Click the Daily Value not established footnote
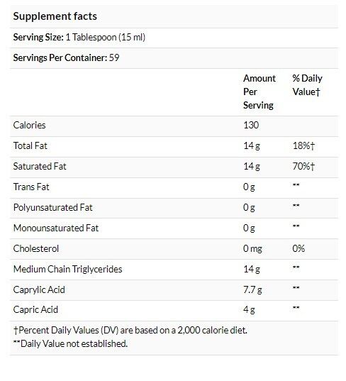The height and width of the screenshot is (381, 346). (70, 344)
